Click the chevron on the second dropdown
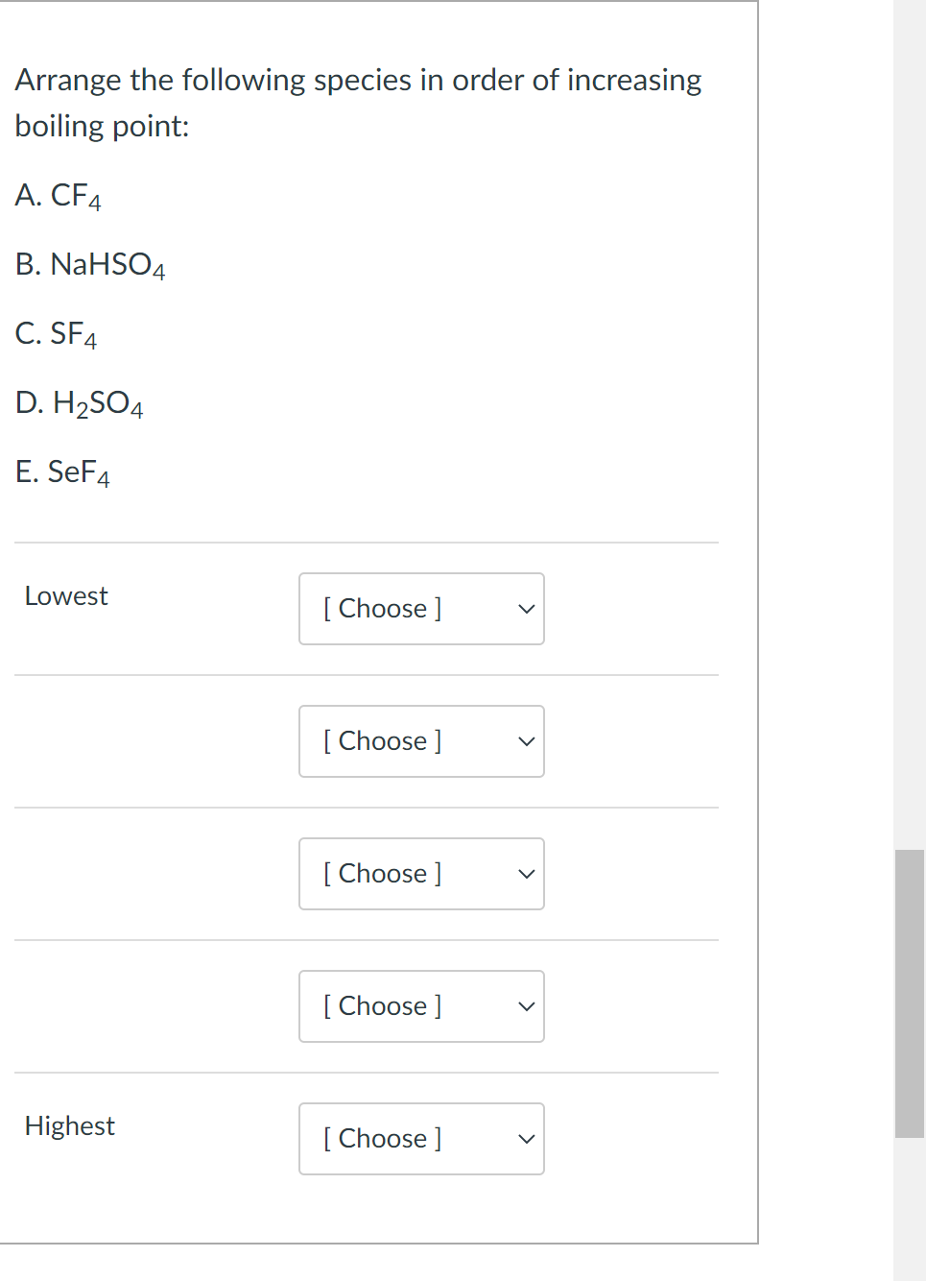 [x=526, y=741]
